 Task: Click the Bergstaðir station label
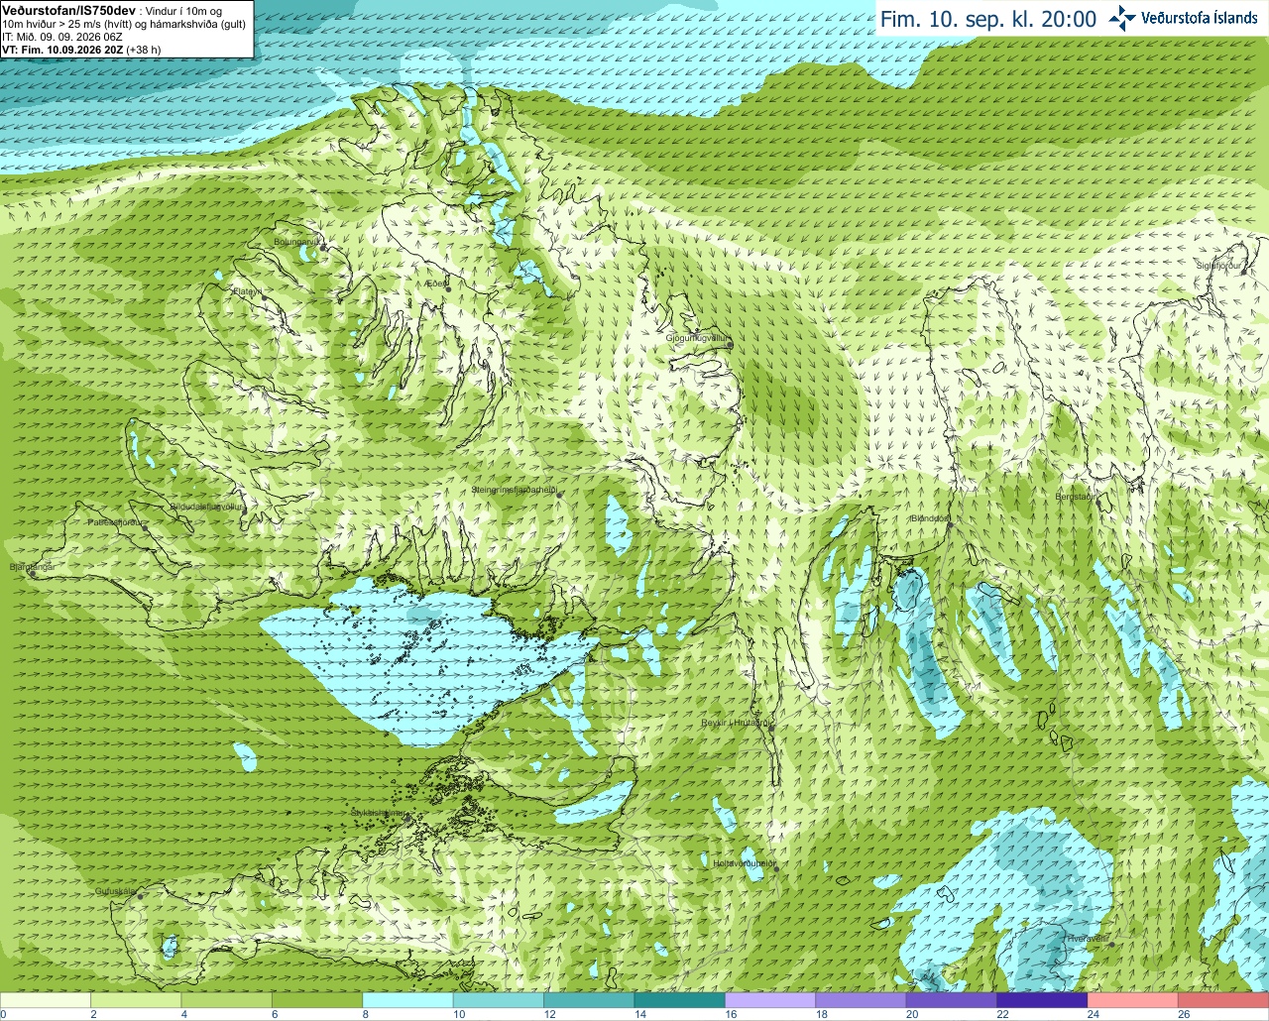coord(1076,497)
